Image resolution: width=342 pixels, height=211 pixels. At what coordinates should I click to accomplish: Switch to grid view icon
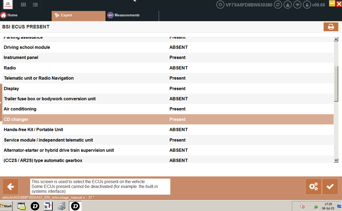click(x=23, y=5)
